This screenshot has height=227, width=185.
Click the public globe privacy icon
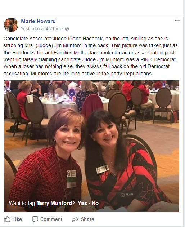(67, 29)
